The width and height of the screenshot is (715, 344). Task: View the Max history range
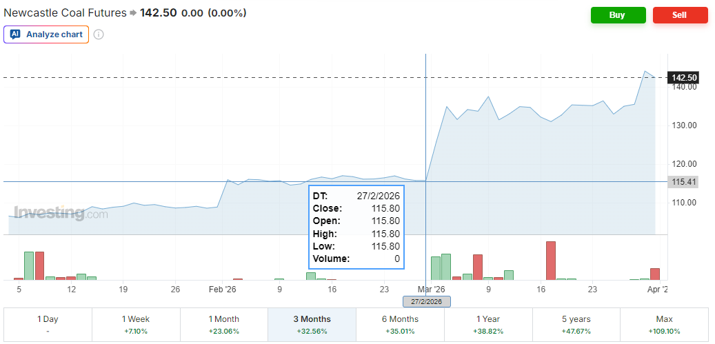[664, 325]
